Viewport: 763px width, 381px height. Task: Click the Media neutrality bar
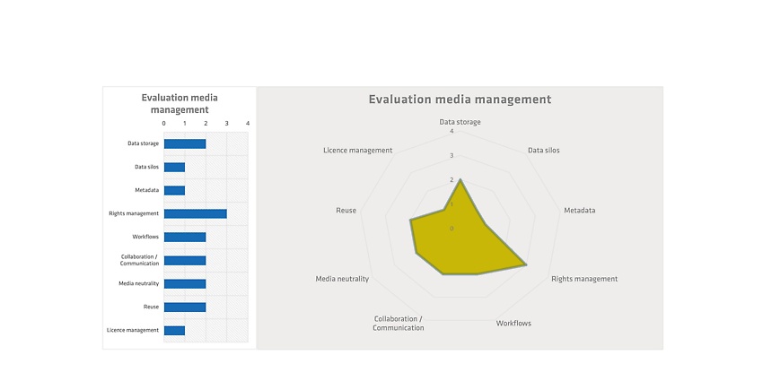(x=185, y=284)
